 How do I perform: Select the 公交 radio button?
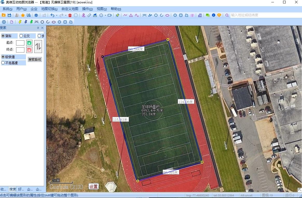coord(21,36)
